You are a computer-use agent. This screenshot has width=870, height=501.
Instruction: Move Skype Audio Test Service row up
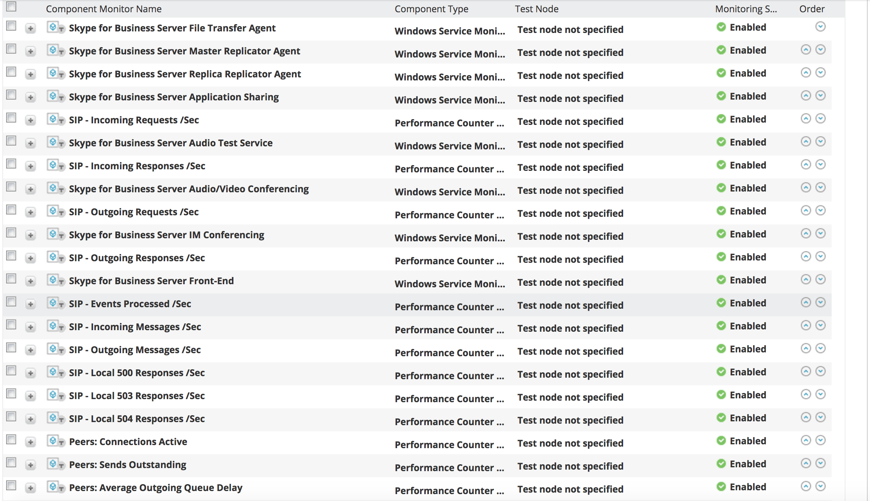806,142
